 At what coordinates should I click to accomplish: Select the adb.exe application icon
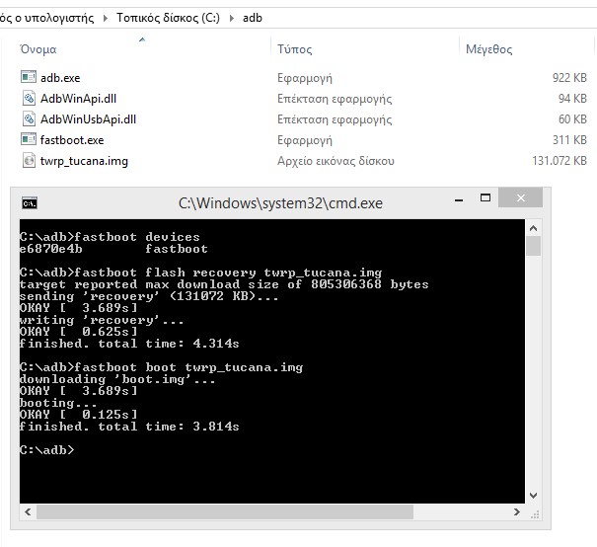tap(29, 77)
